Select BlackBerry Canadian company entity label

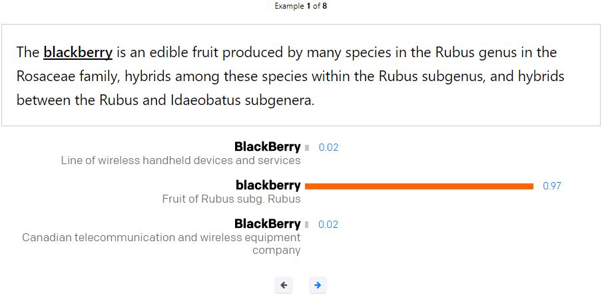coord(267,224)
